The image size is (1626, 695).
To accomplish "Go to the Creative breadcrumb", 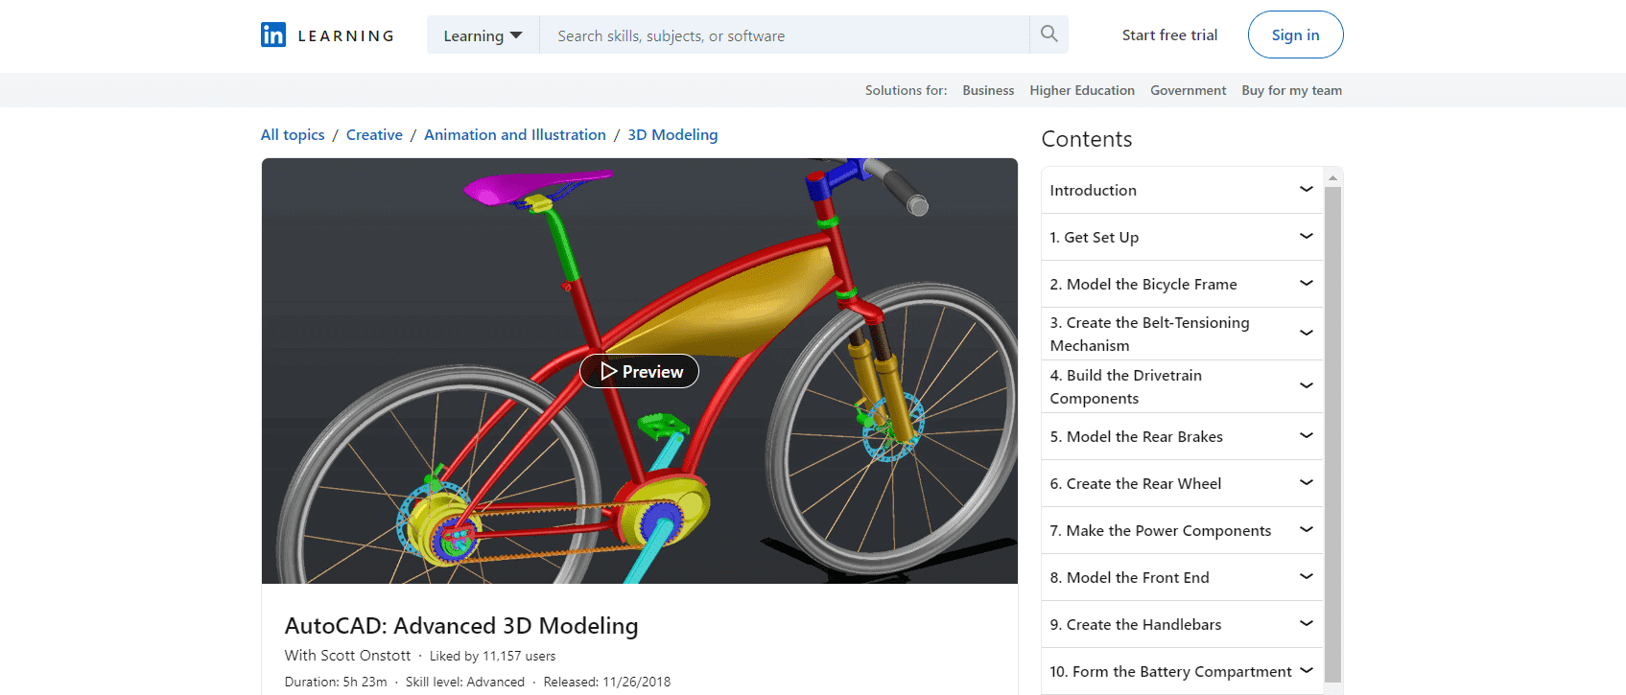I will point(374,135).
